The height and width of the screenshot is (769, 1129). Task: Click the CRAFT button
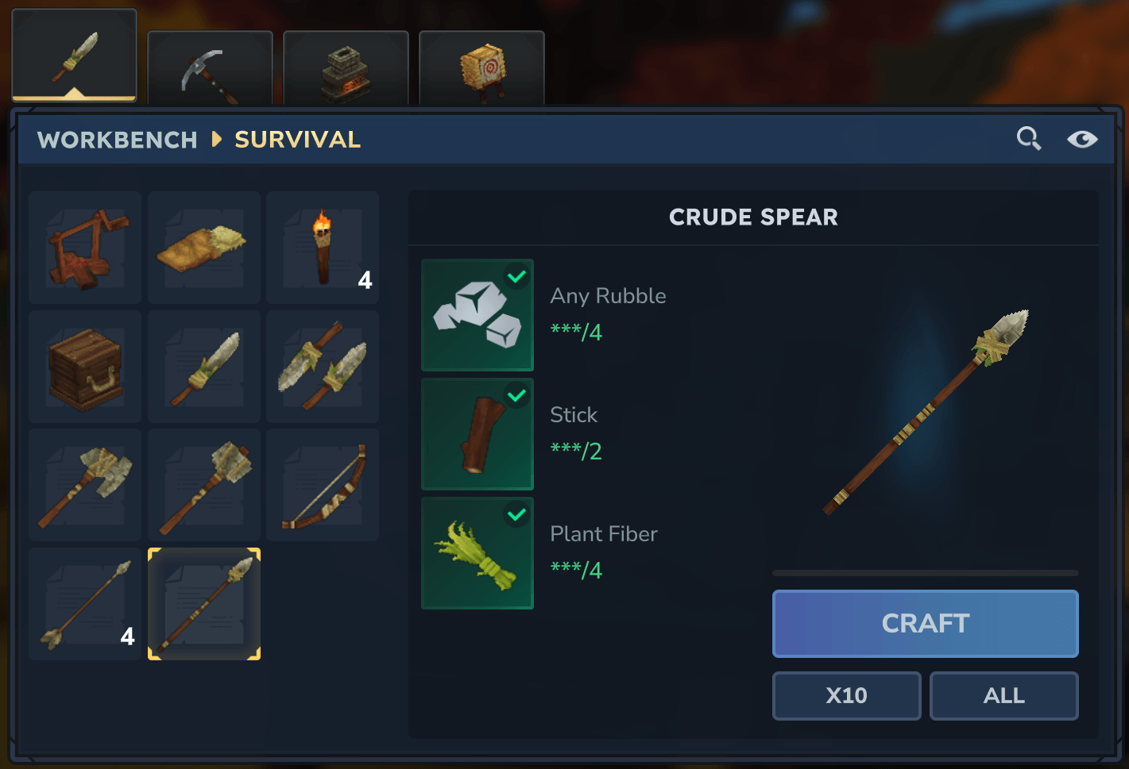925,624
